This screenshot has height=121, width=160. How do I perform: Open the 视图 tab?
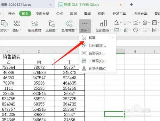101,14
